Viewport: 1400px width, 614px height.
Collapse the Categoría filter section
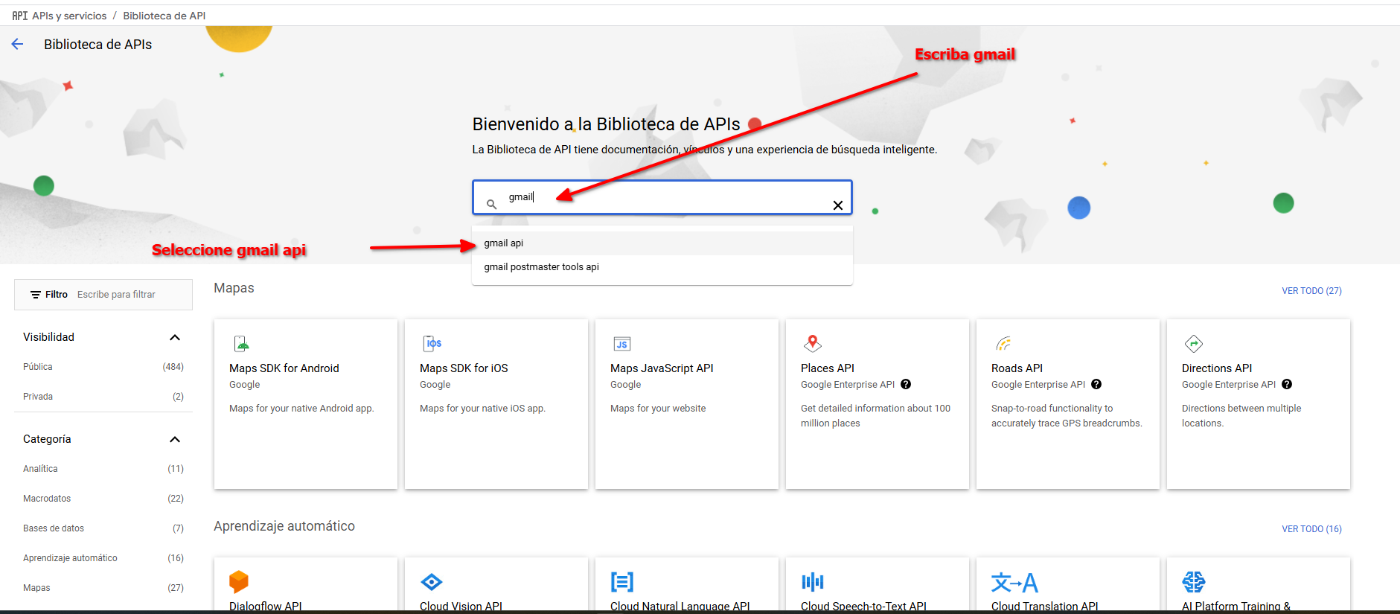point(175,439)
